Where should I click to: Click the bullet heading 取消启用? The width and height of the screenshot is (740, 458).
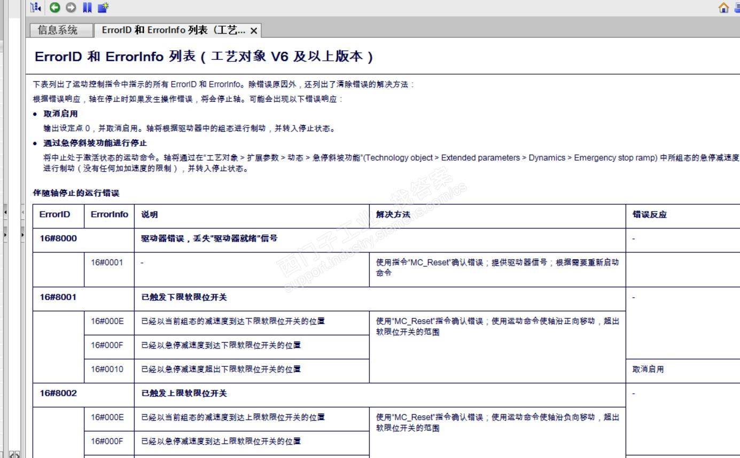pos(60,114)
